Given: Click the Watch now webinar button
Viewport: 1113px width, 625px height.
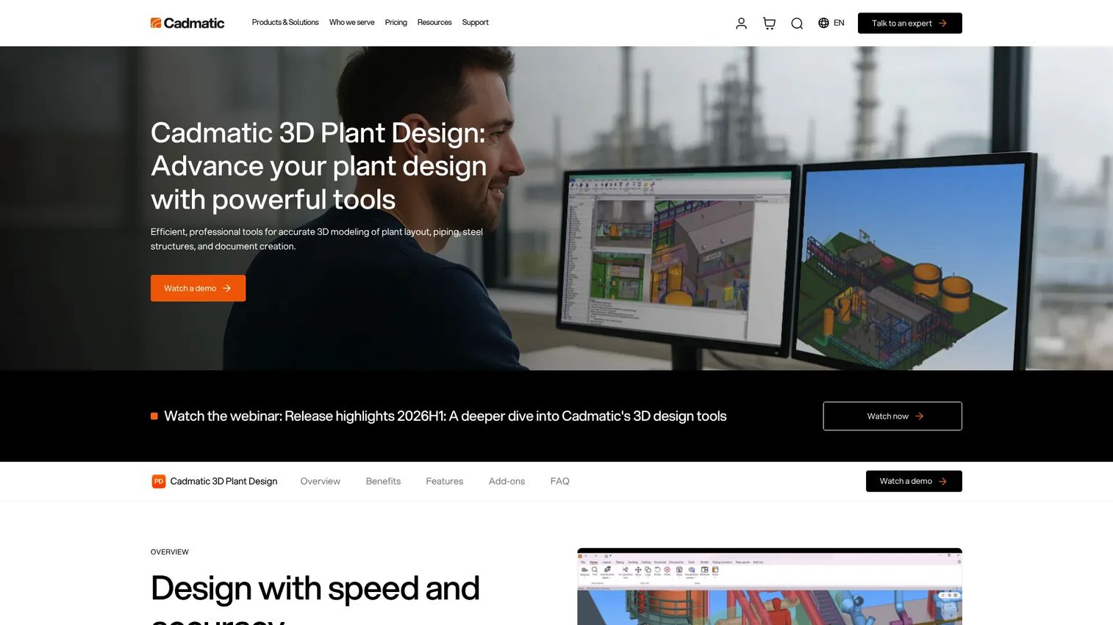Looking at the screenshot, I should tap(892, 416).
